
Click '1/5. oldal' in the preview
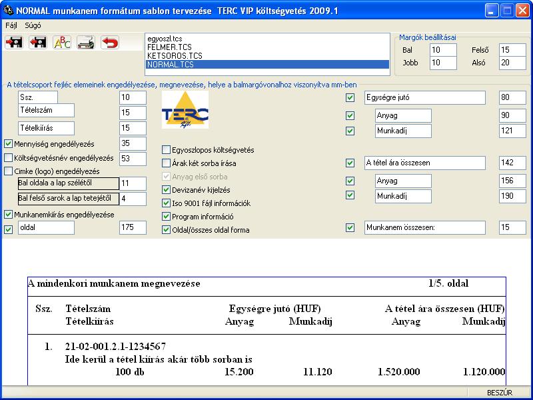(448, 284)
